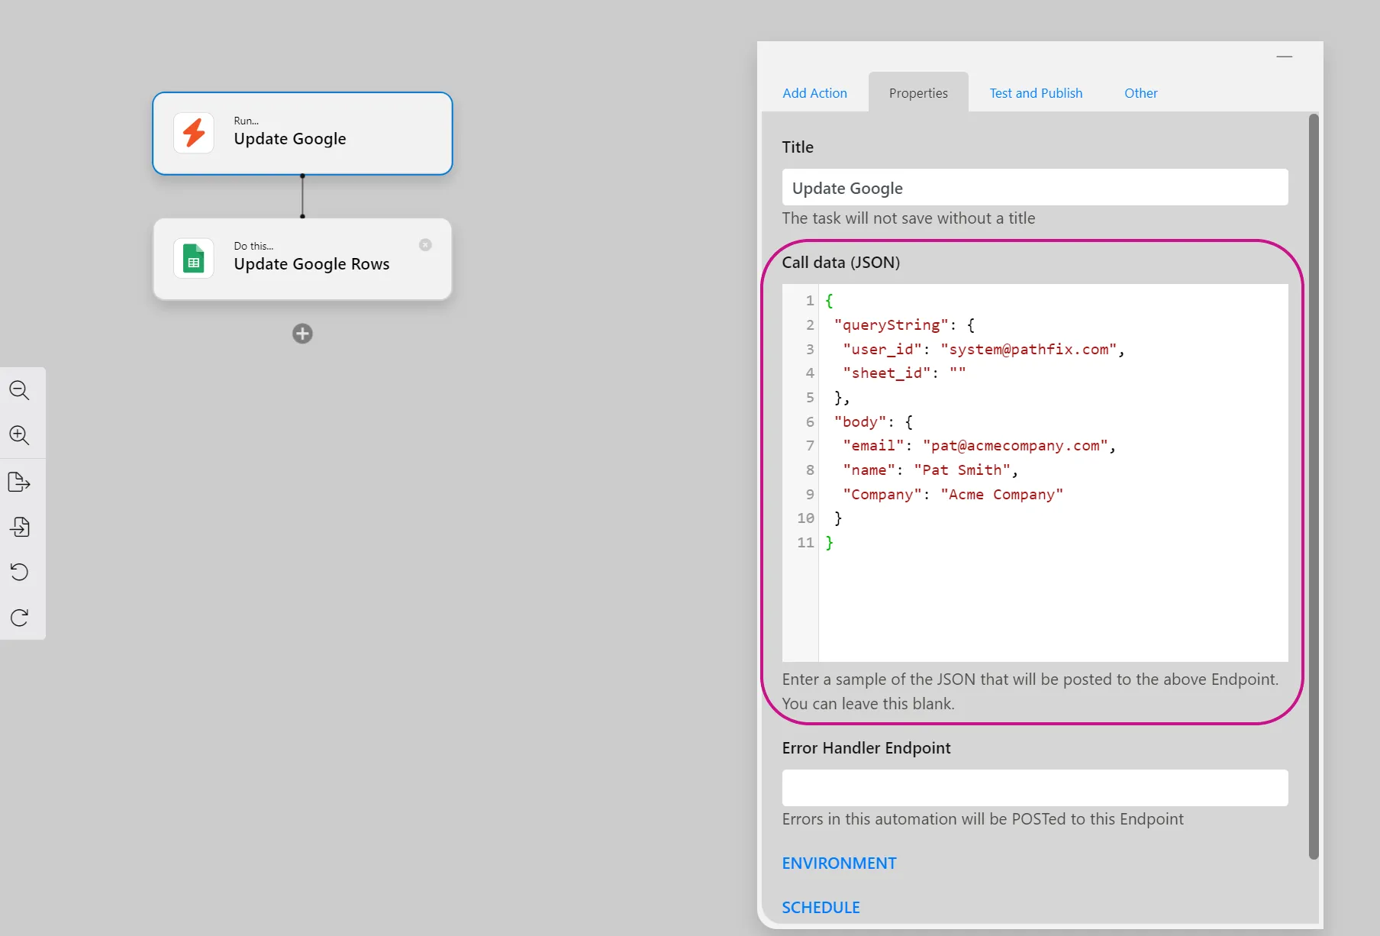Remove the Update Google Rows step
Screen dimensions: 1380x936
point(425,245)
